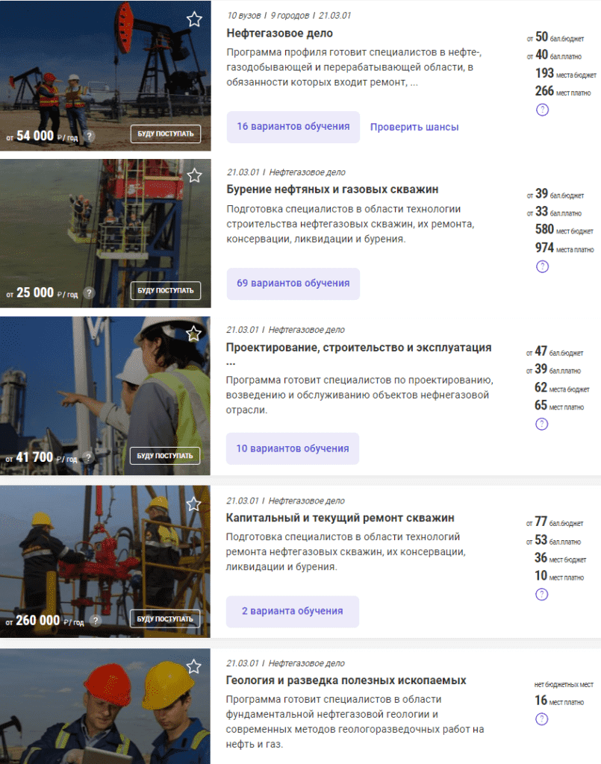Mark «Нефтегазовое дело» program as favorite star
The image size is (601, 764).
(193, 21)
